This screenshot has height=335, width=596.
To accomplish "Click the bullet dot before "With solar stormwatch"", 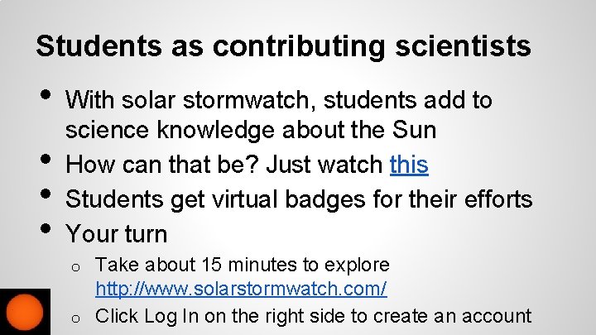I will pos(46,97).
